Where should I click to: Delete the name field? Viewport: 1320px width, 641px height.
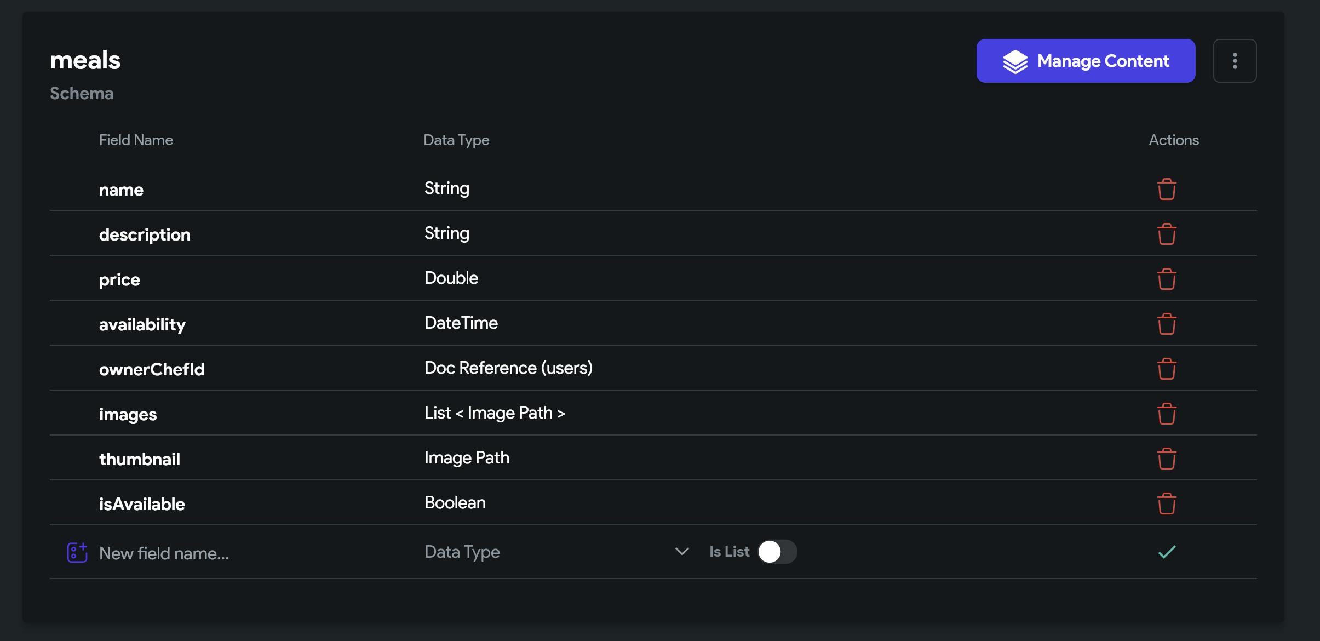pos(1167,189)
